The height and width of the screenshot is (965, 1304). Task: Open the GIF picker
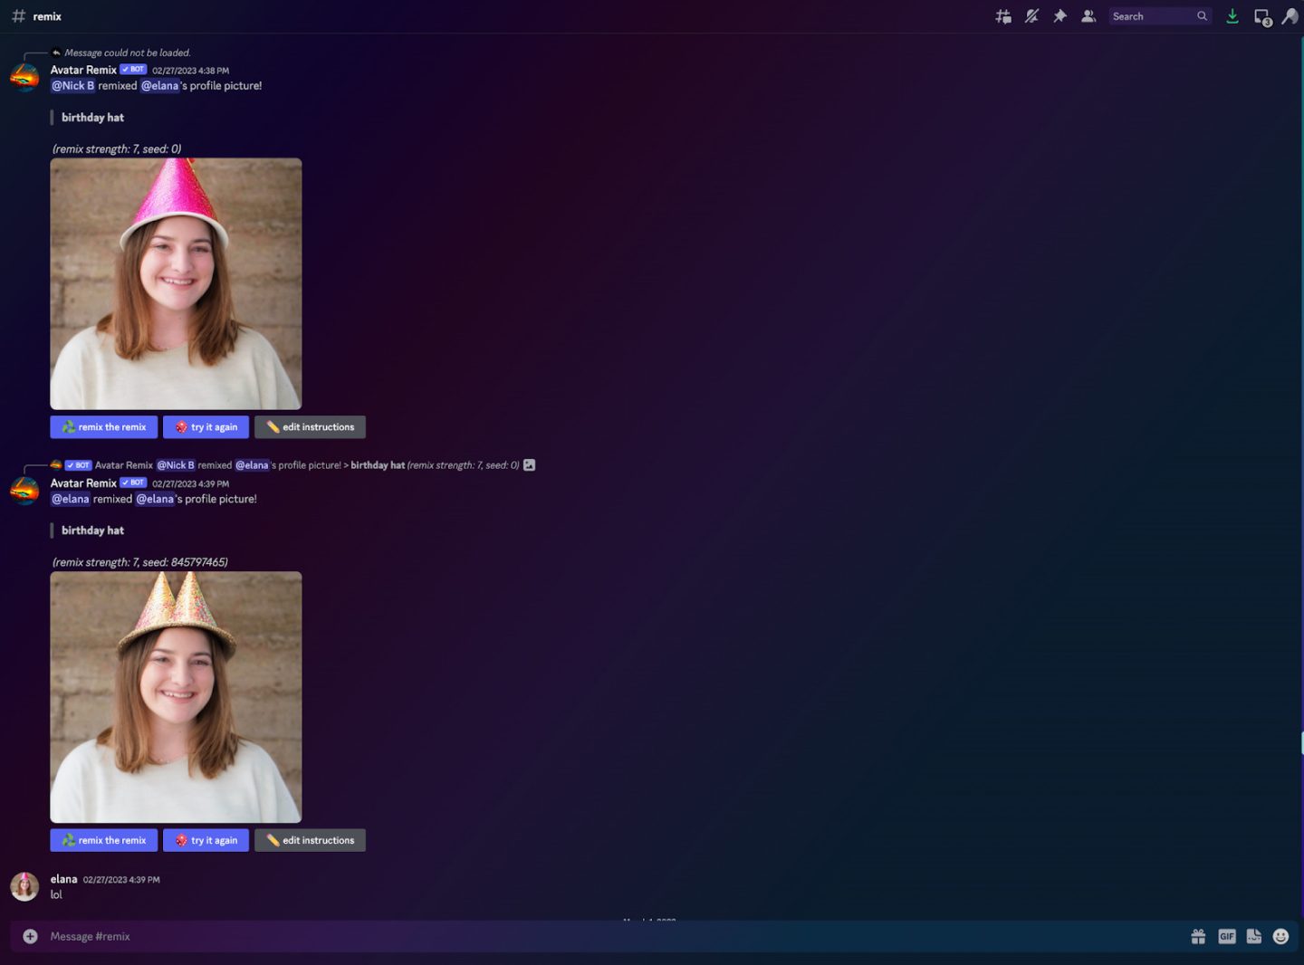1226,936
